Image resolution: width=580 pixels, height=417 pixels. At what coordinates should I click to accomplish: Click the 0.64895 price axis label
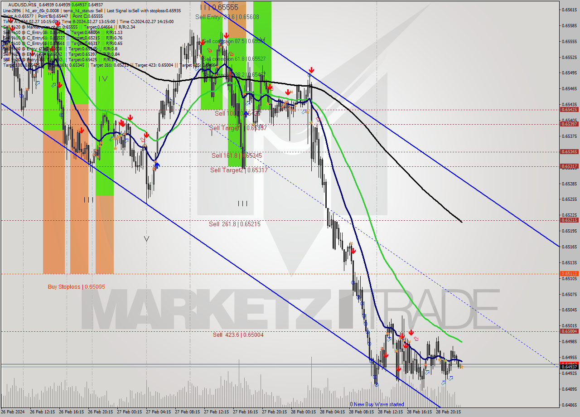pyautogui.click(x=569, y=389)
